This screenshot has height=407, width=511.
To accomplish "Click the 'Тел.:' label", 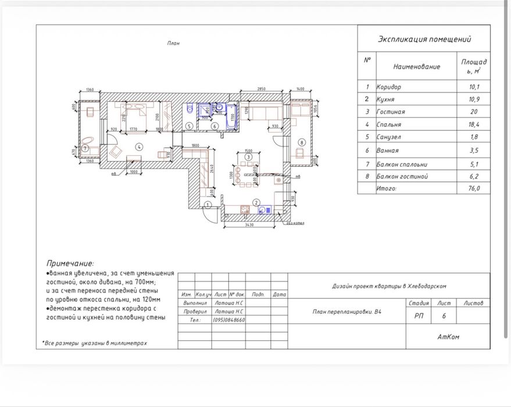I will (x=195, y=320).
